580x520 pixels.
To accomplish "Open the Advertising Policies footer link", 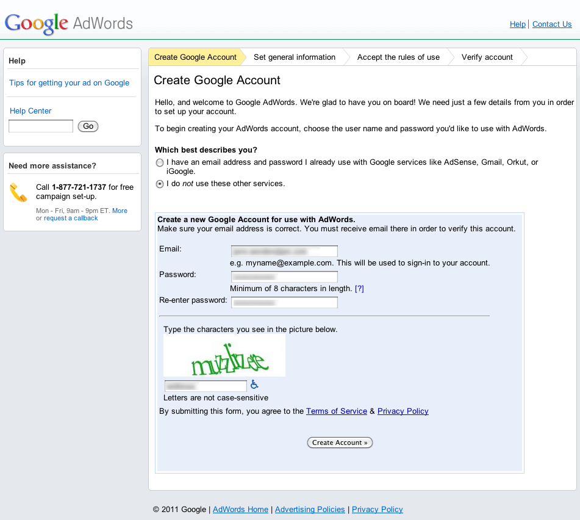I will pyautogui.click(x=310, y=510).
